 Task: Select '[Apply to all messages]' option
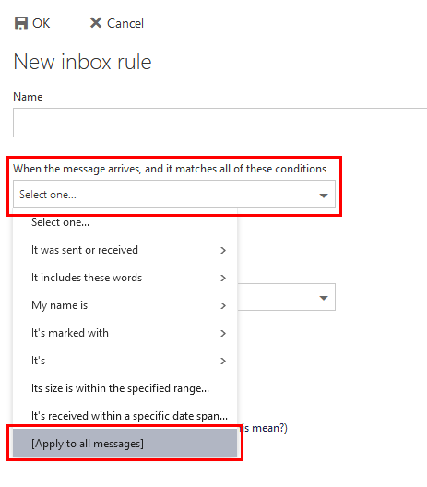[x=125, y=444]
